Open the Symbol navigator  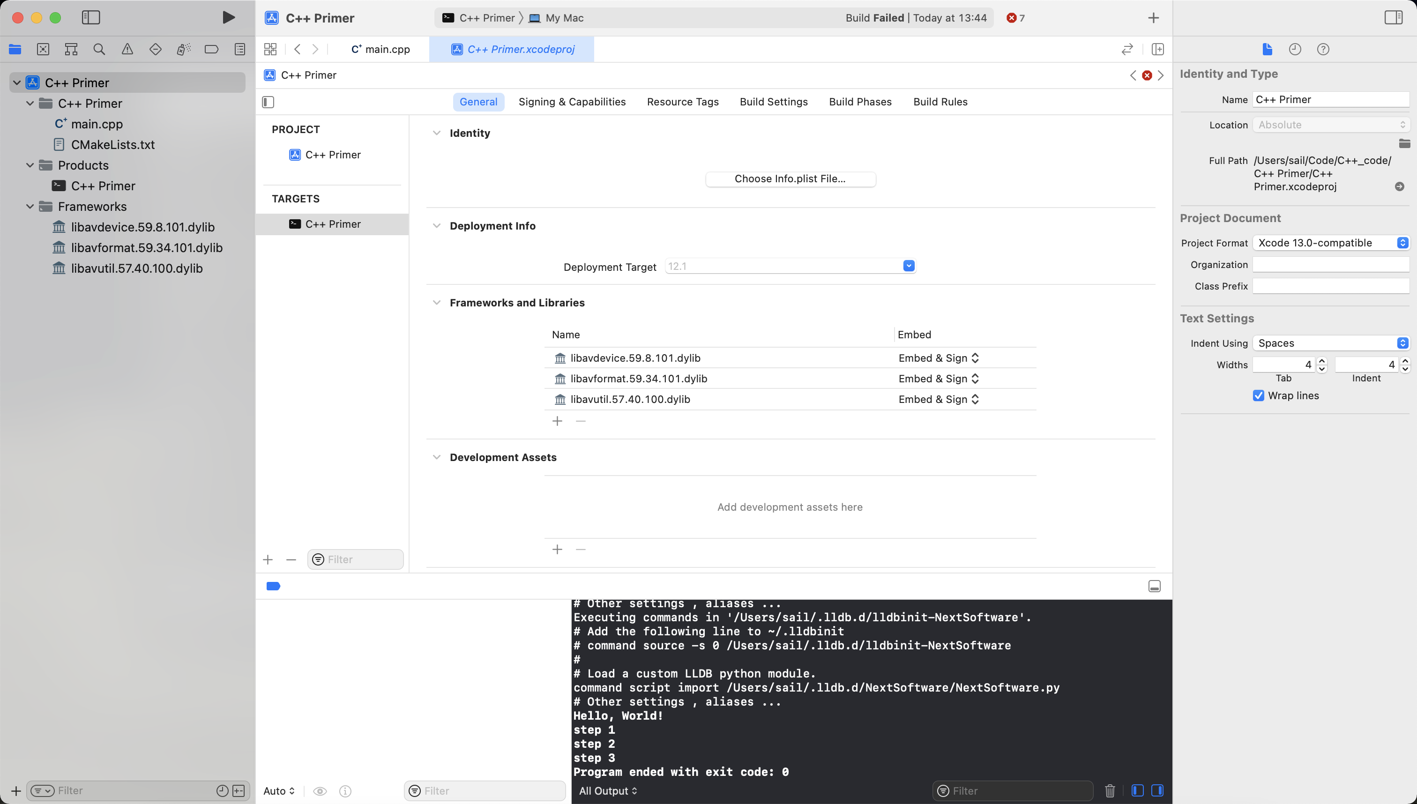click(x=71, y=49)
